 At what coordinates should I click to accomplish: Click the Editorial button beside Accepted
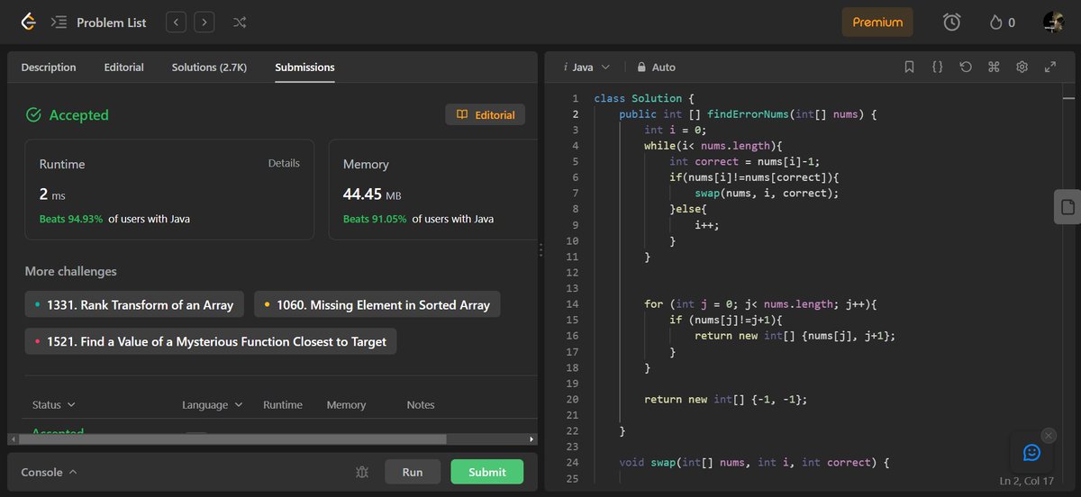(486, 114)
